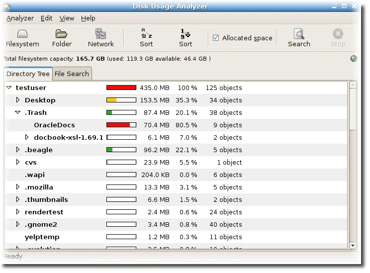Collapse the .Trash folder
The width and height of the screenshot is (370, 273).
(18, 112)
